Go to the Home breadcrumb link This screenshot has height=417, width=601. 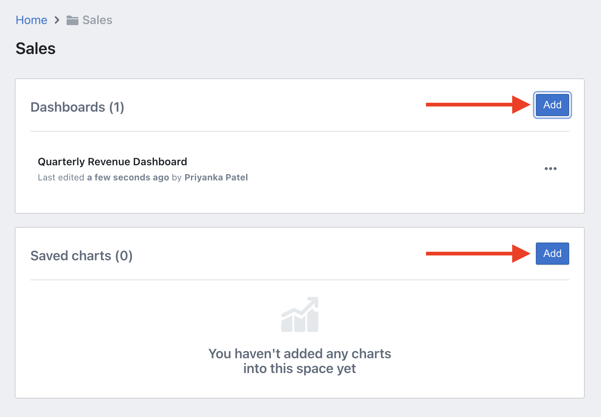pos(31,20)
